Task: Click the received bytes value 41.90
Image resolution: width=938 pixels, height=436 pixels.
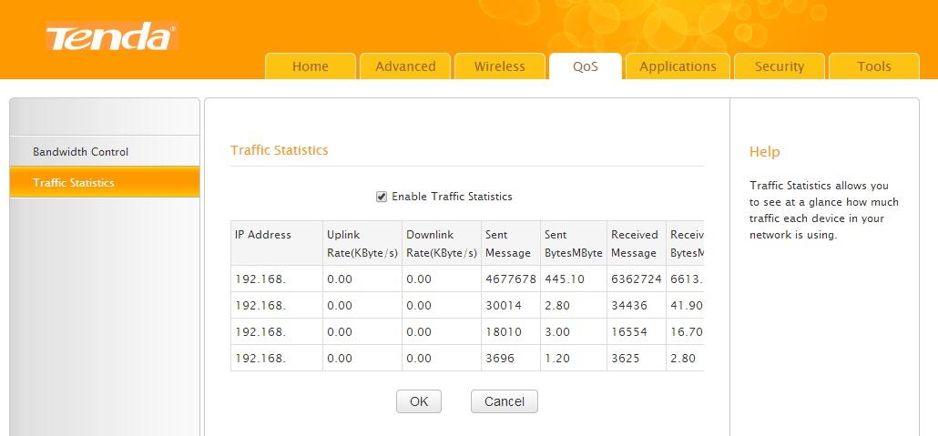Action: point(686,306)
